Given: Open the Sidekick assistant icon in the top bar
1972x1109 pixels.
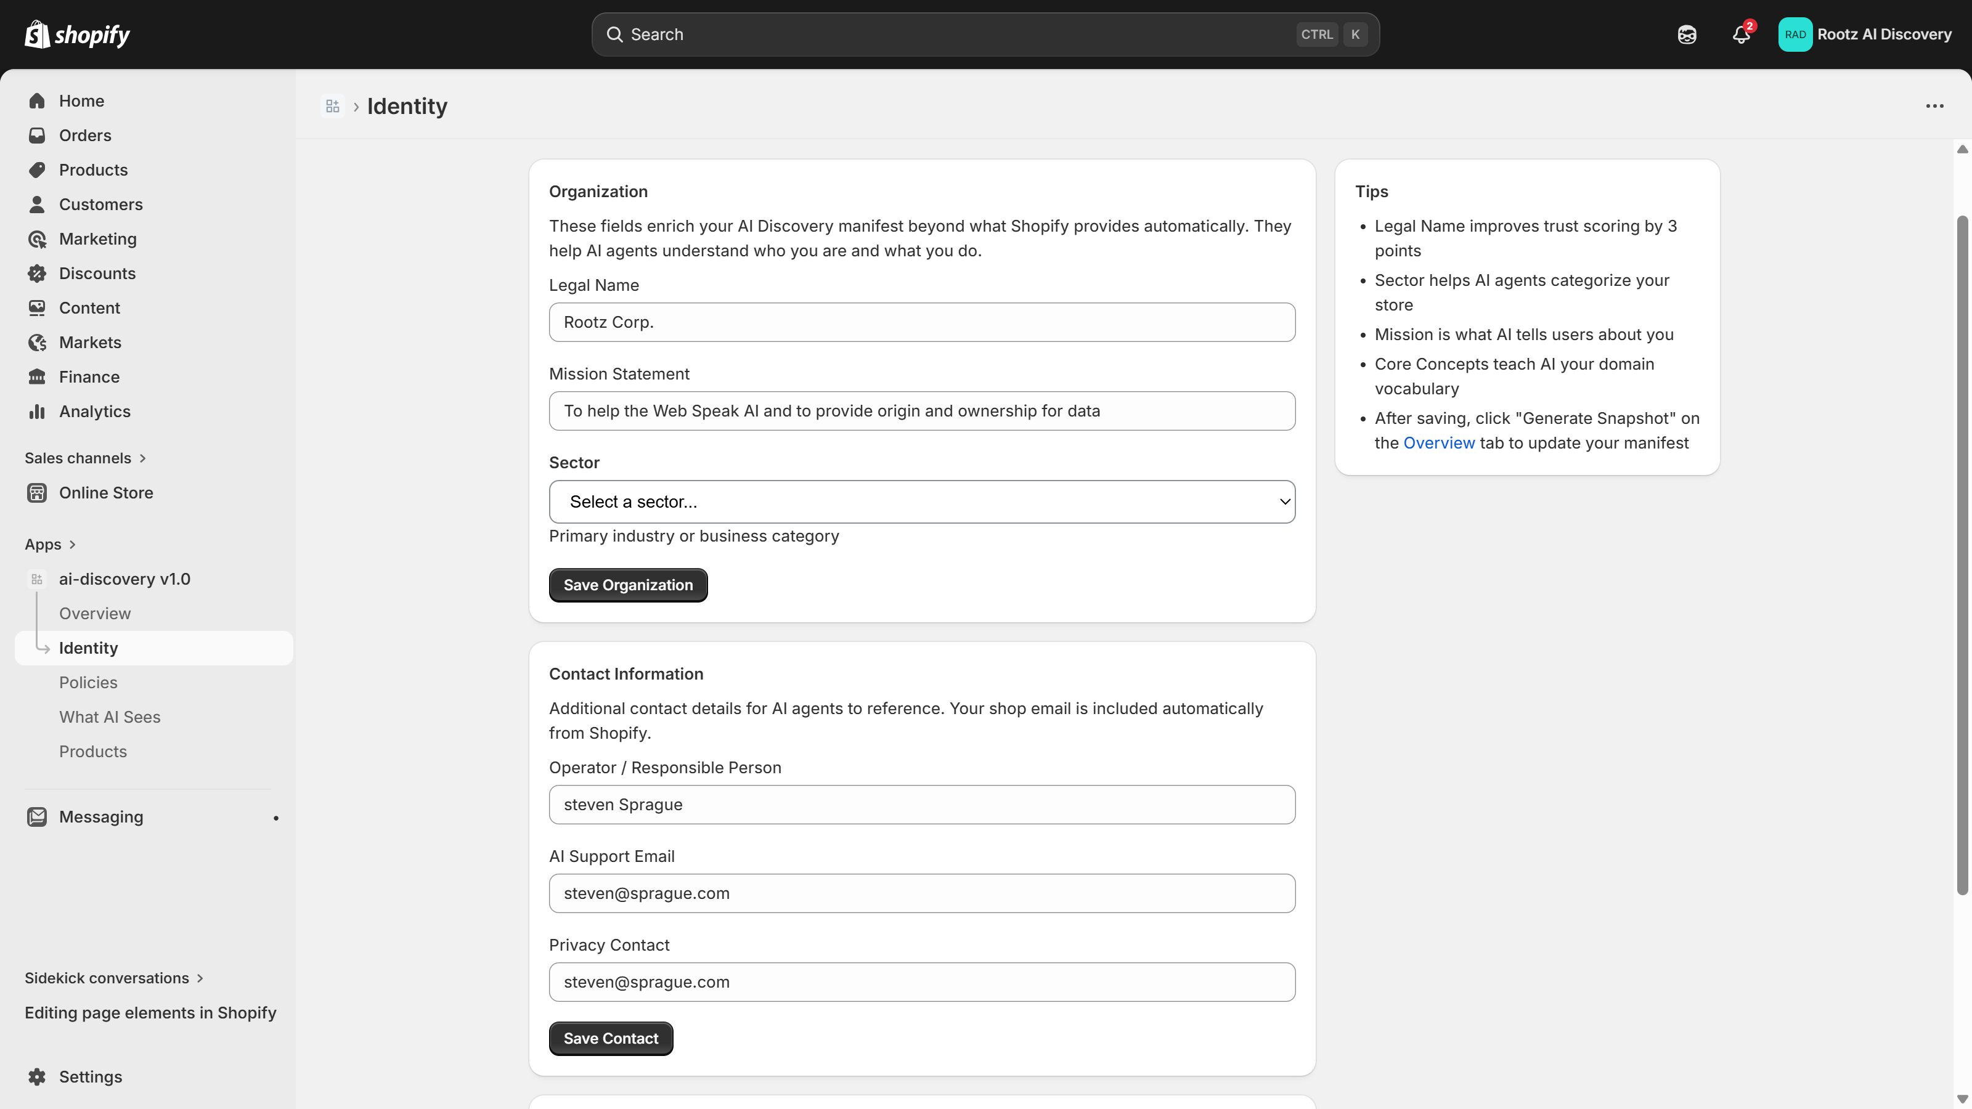Looking at the screenshot, I should point(1687,34).
